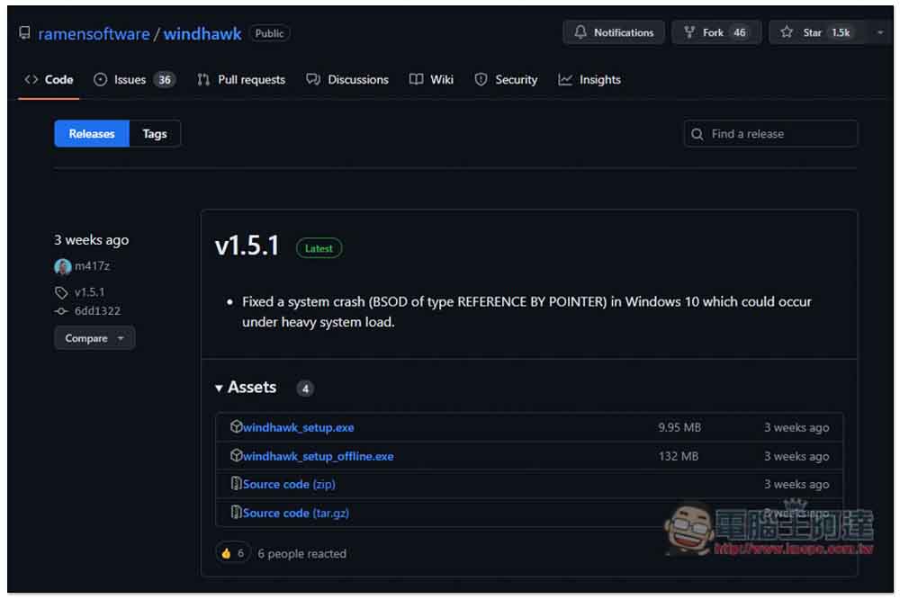
Task: Download windhawk_setup.exe
Action: (x=299, y=427)
